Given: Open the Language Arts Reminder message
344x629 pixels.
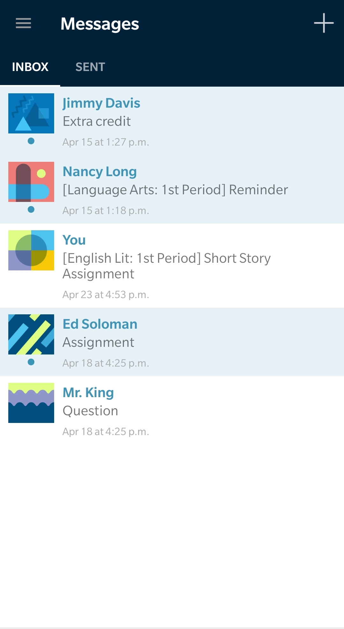Looking at the screenshot, I should click(x=175, y=190).
